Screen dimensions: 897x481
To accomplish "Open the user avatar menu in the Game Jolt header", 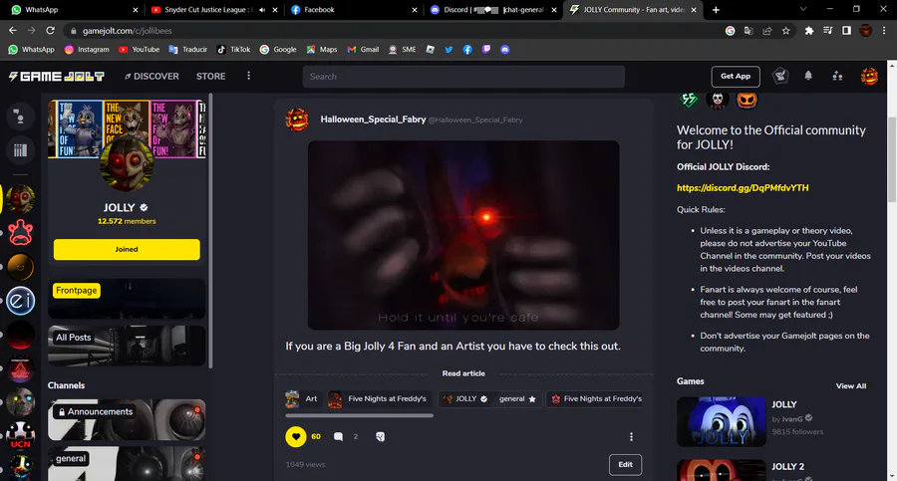I will click(869, 76).
